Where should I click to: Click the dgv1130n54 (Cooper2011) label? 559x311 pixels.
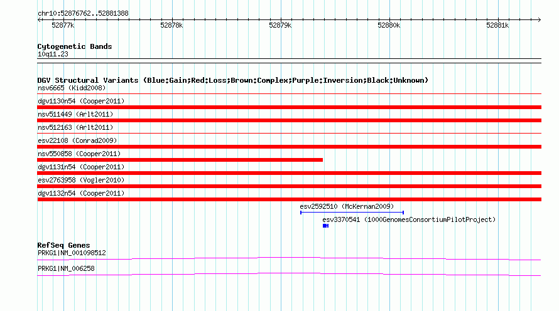[x=81, y=101]
